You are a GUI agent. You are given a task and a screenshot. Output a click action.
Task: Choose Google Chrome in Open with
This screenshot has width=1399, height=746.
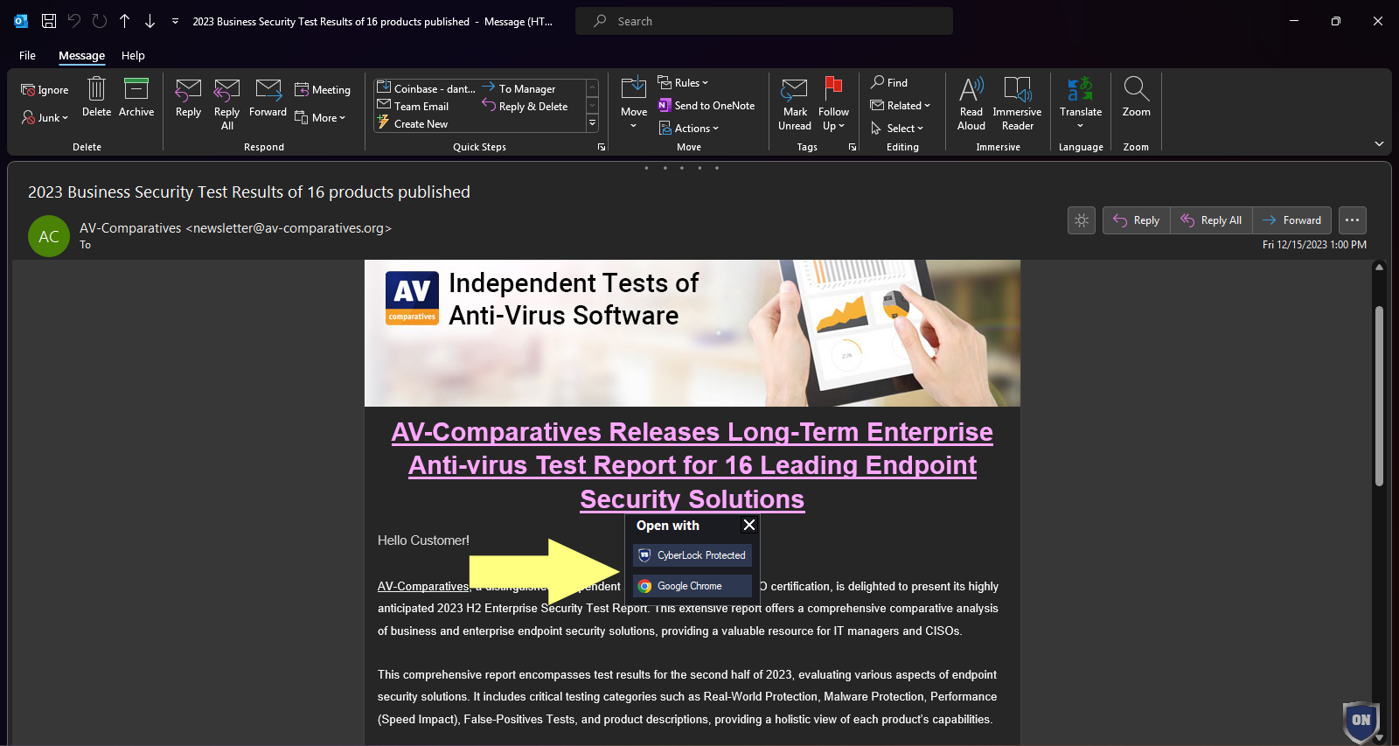tap(693, 586)
